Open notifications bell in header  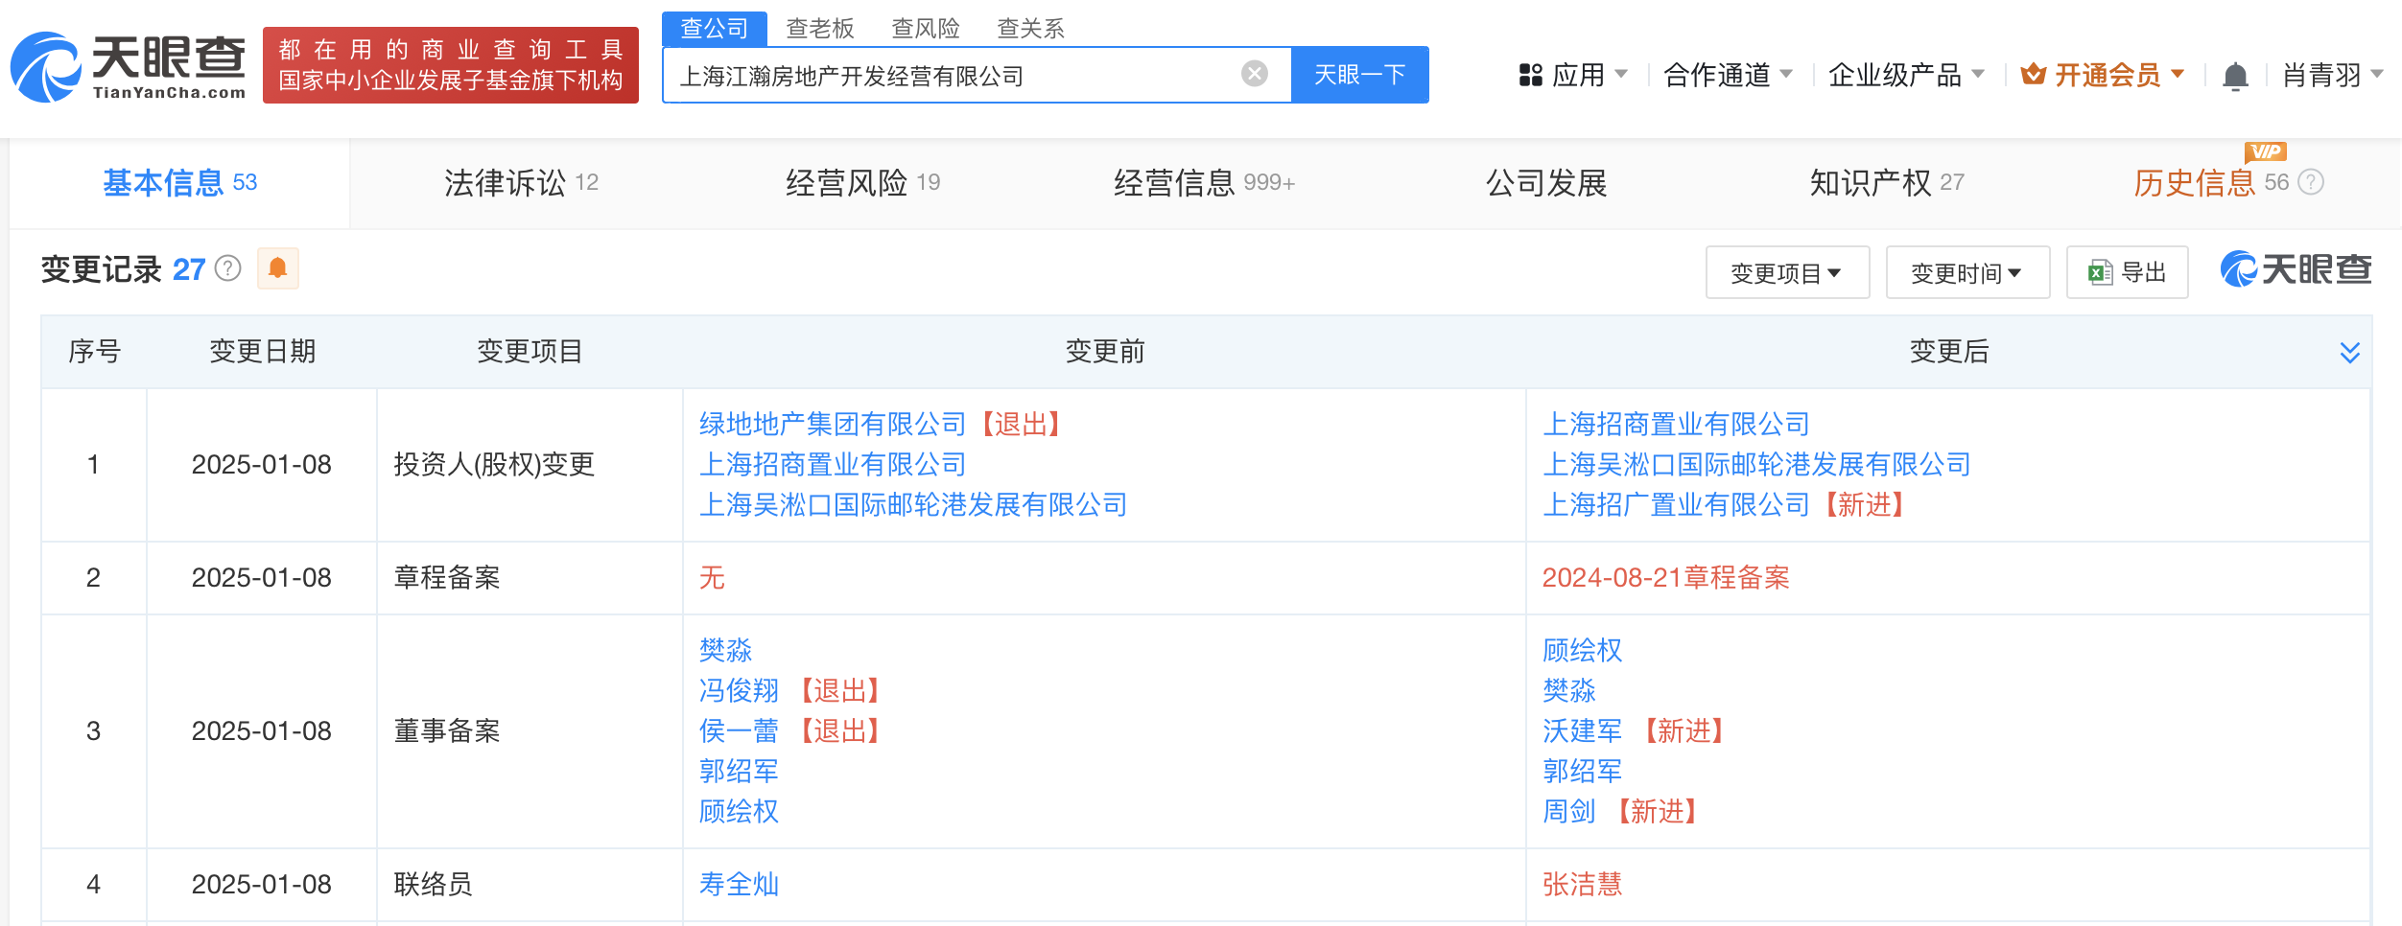(2235, 75)
